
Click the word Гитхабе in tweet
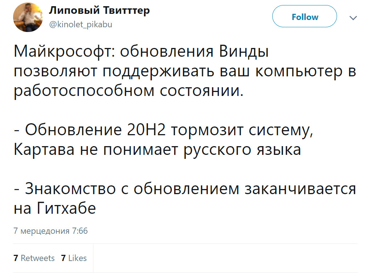click(x=67, y=208)
